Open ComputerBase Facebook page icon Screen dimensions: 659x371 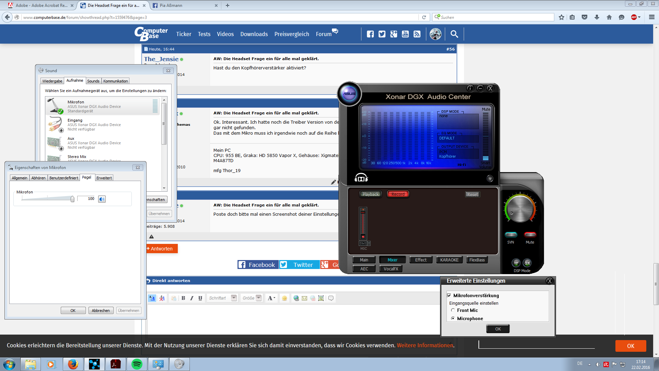click(370, 34)
